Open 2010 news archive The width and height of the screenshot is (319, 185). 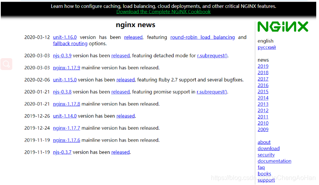263,123
